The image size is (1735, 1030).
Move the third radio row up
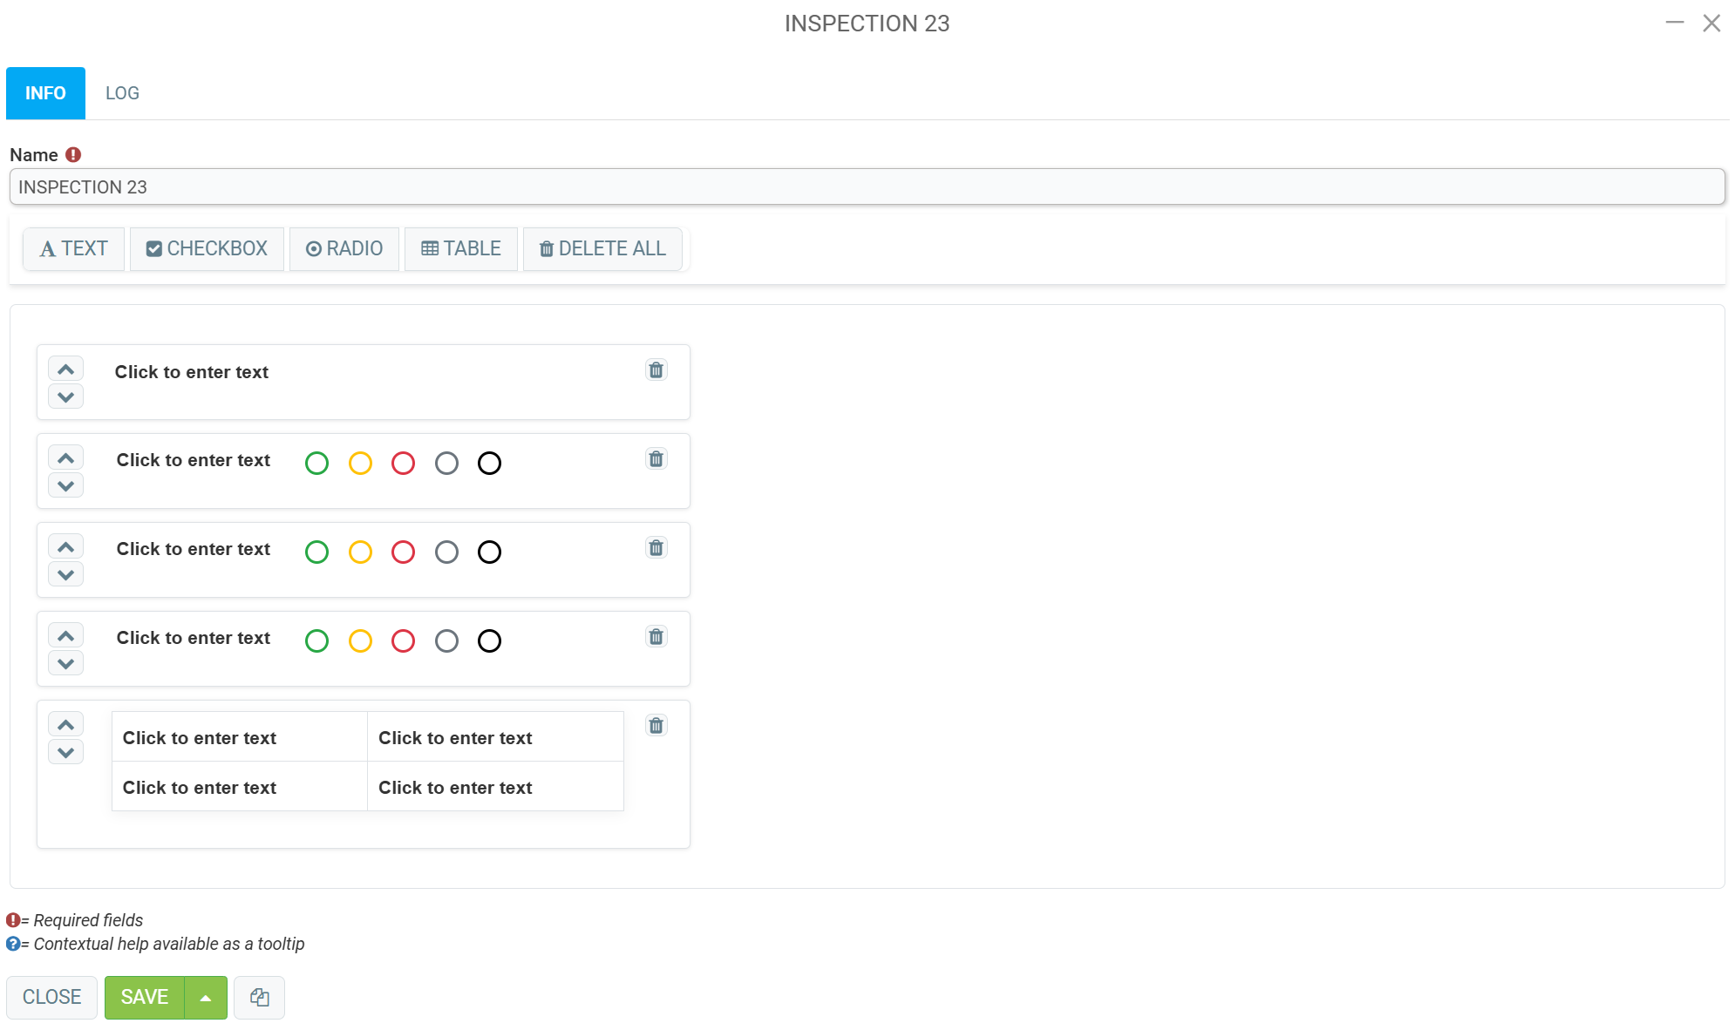coord(65,635)
